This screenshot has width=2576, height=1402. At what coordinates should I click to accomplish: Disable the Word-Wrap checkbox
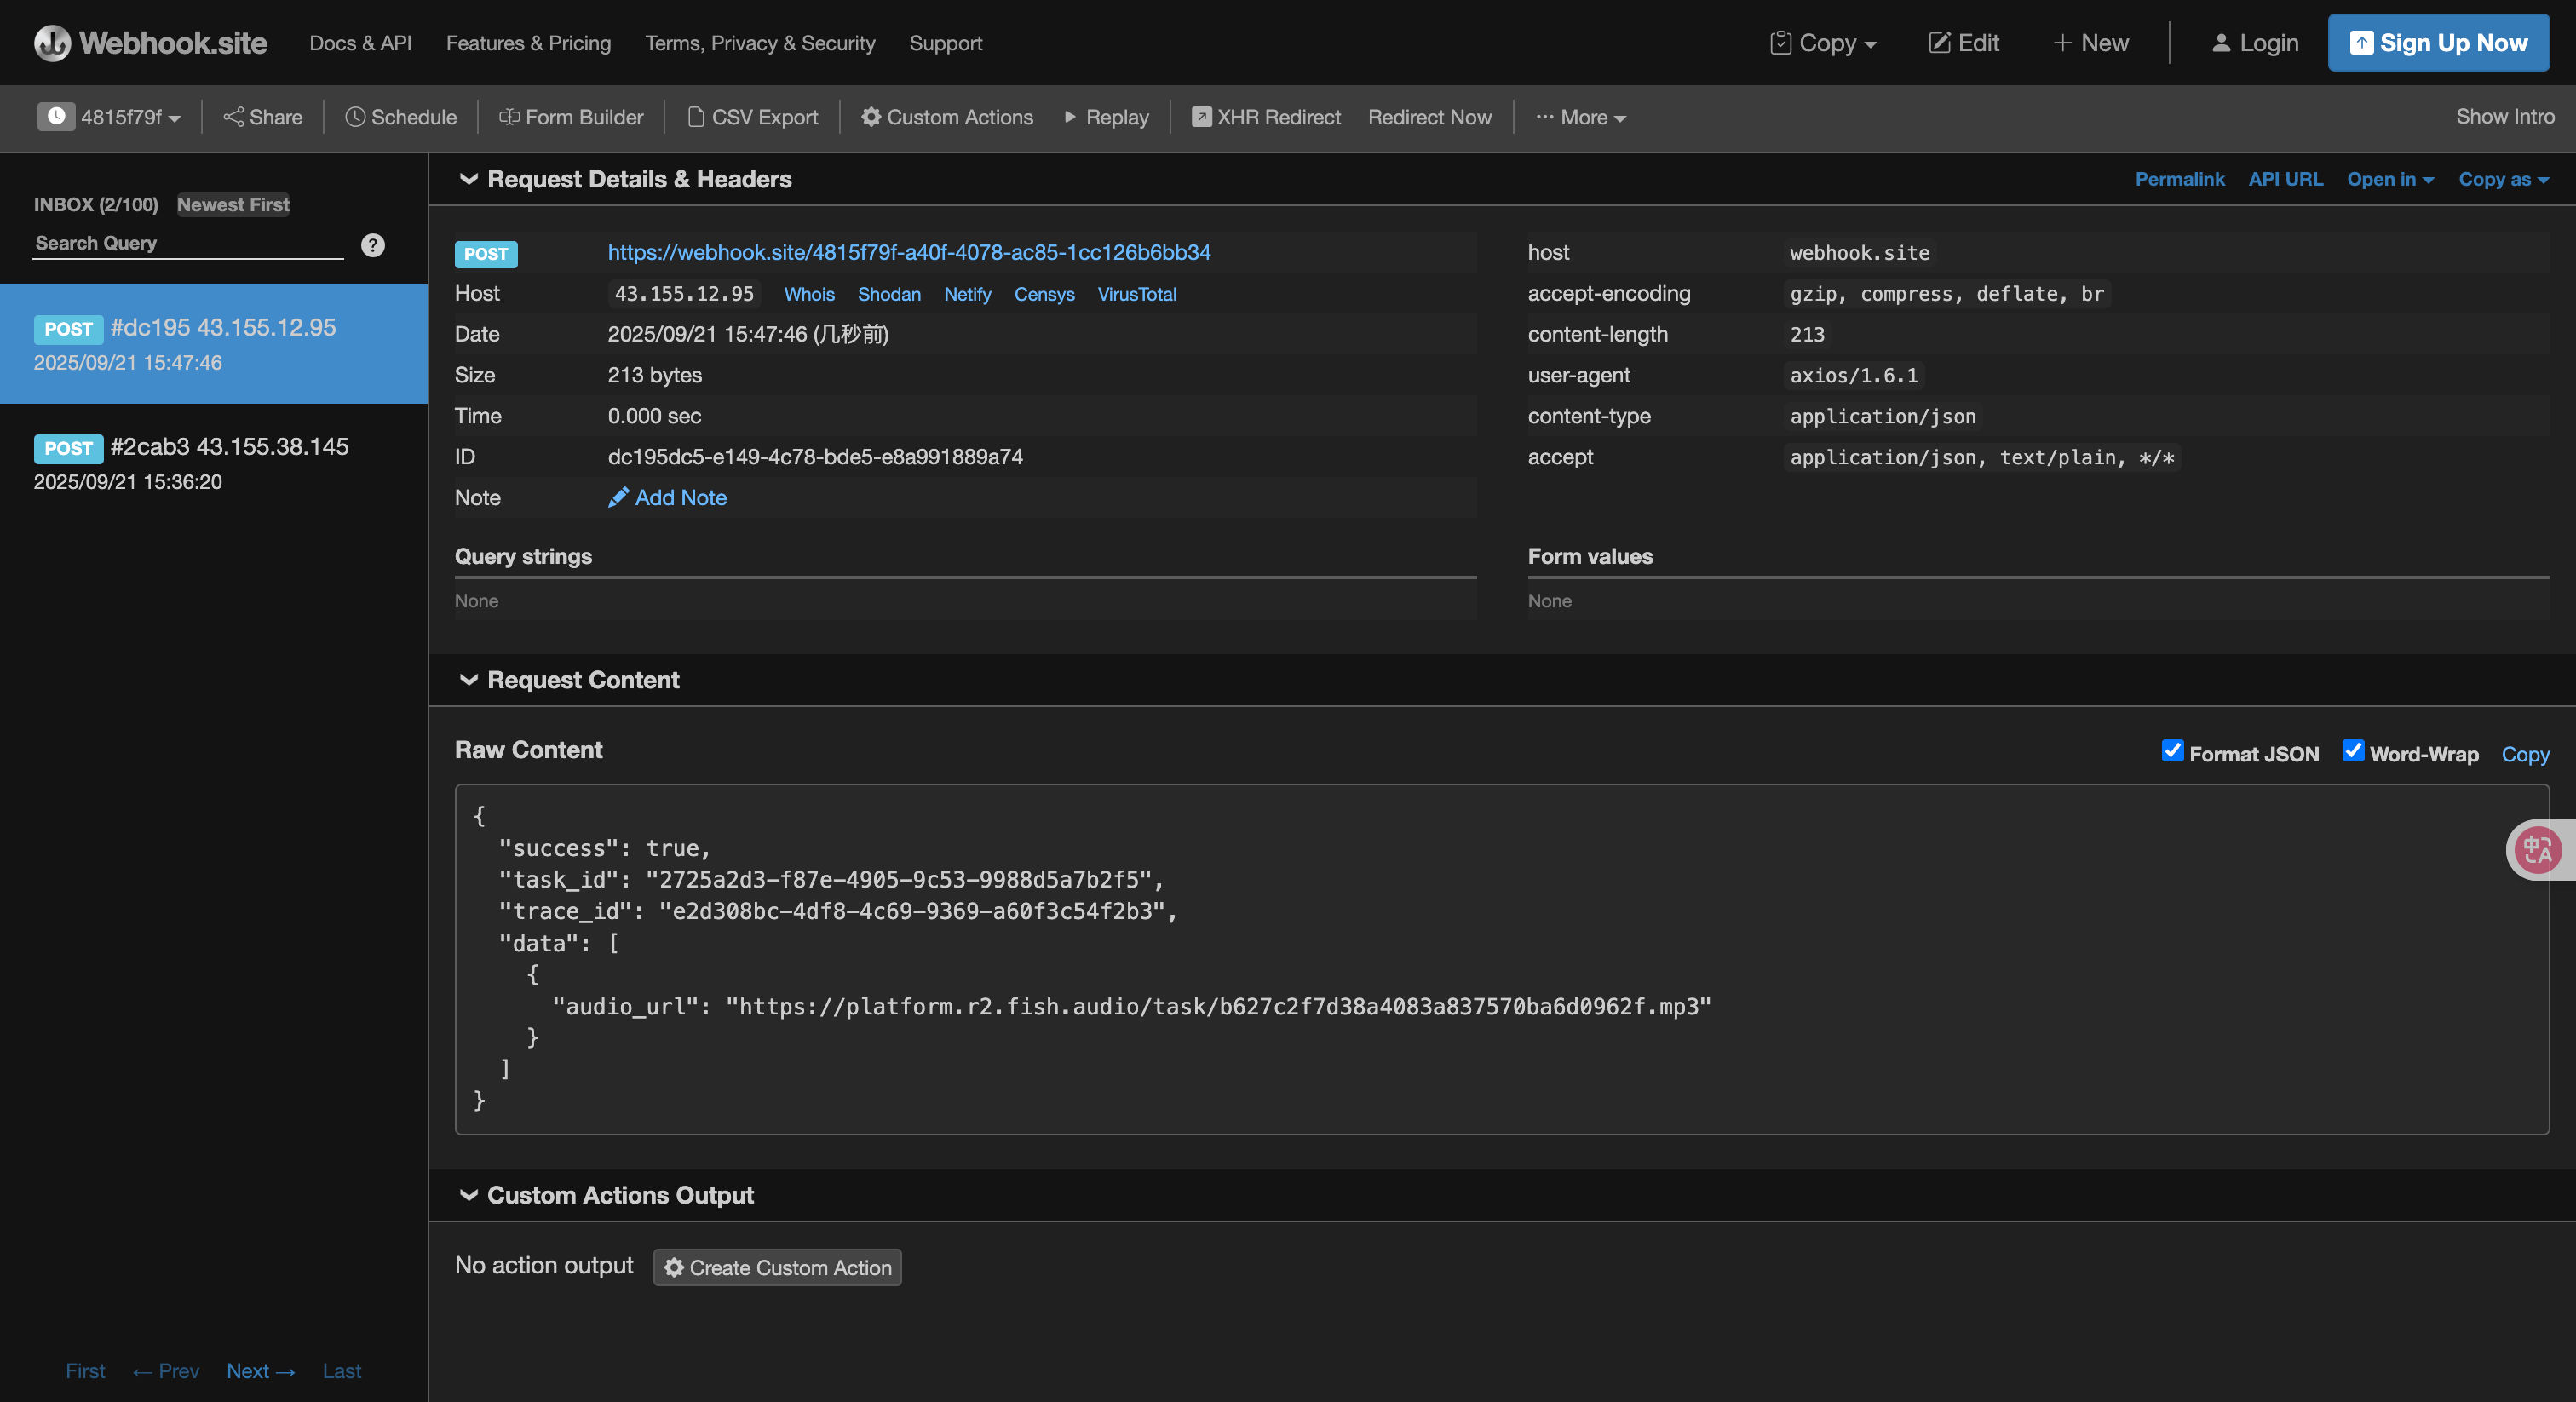(2352, 751)
